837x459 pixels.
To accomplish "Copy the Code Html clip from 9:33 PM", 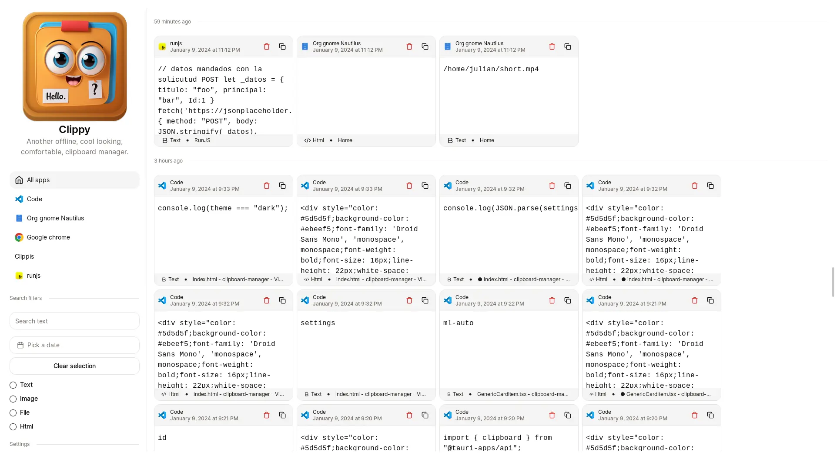I will click(425, 186).
